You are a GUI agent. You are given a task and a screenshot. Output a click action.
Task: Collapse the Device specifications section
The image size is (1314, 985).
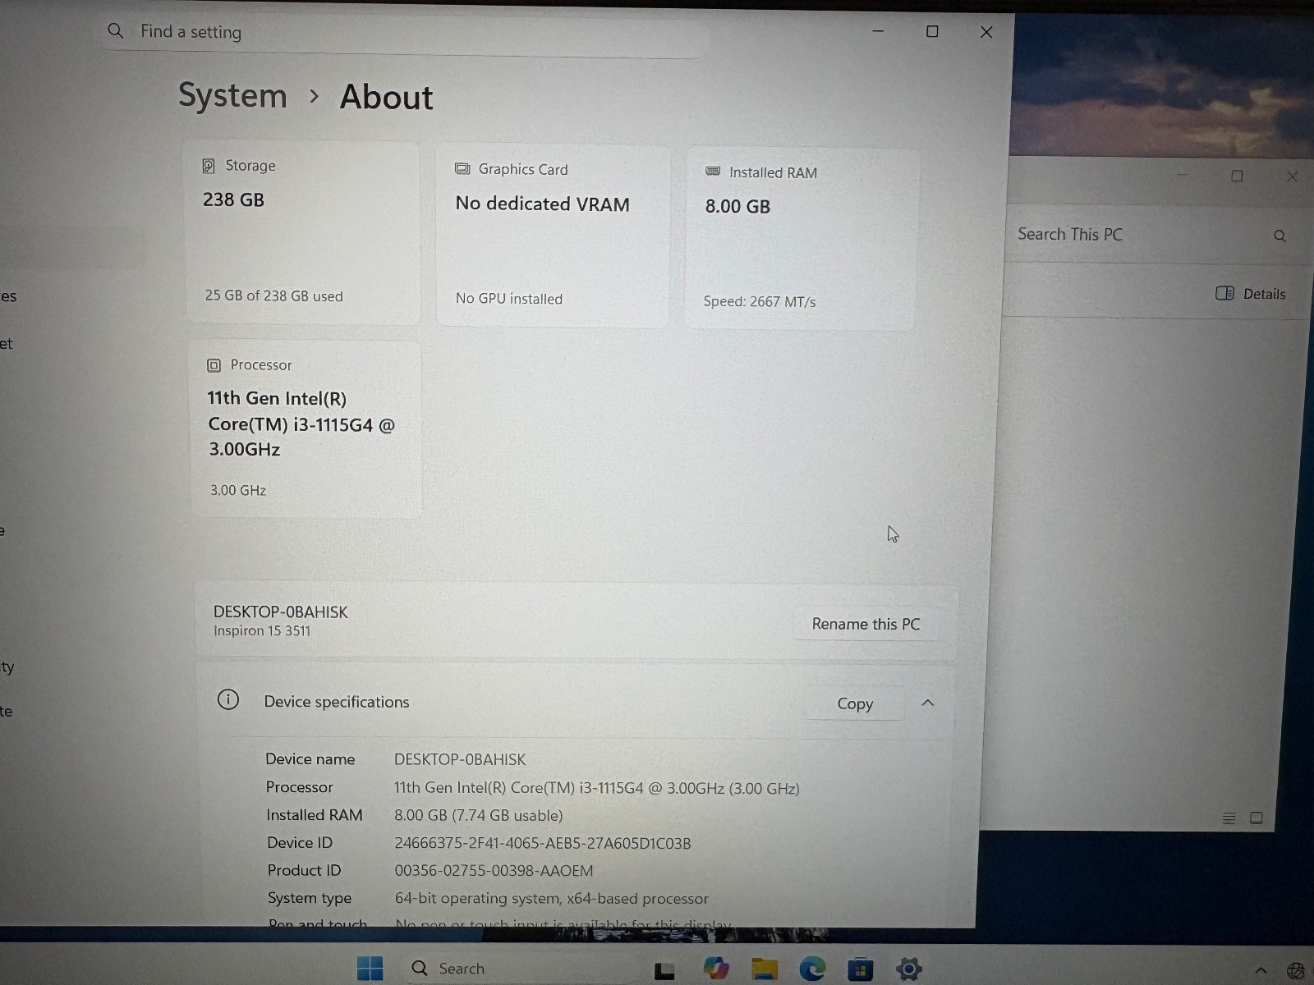pos(928,703)
